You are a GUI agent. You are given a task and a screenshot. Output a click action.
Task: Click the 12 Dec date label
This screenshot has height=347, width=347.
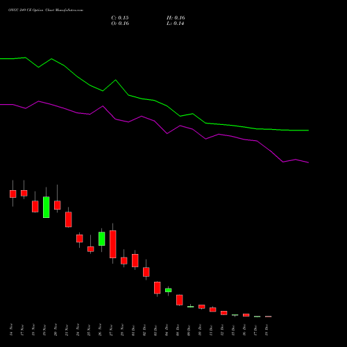click(222, 330)
